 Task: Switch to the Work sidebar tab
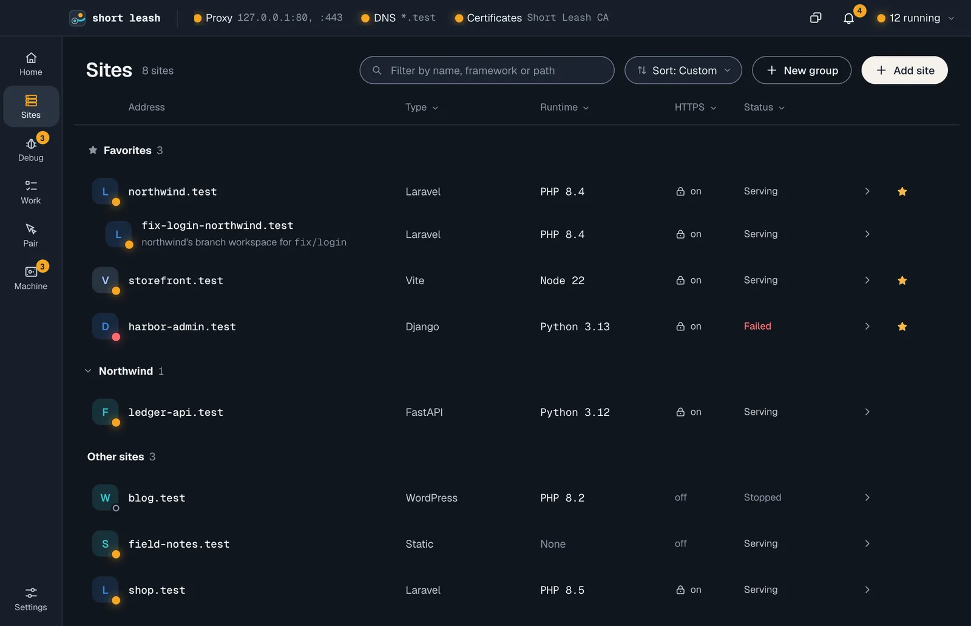31,192
